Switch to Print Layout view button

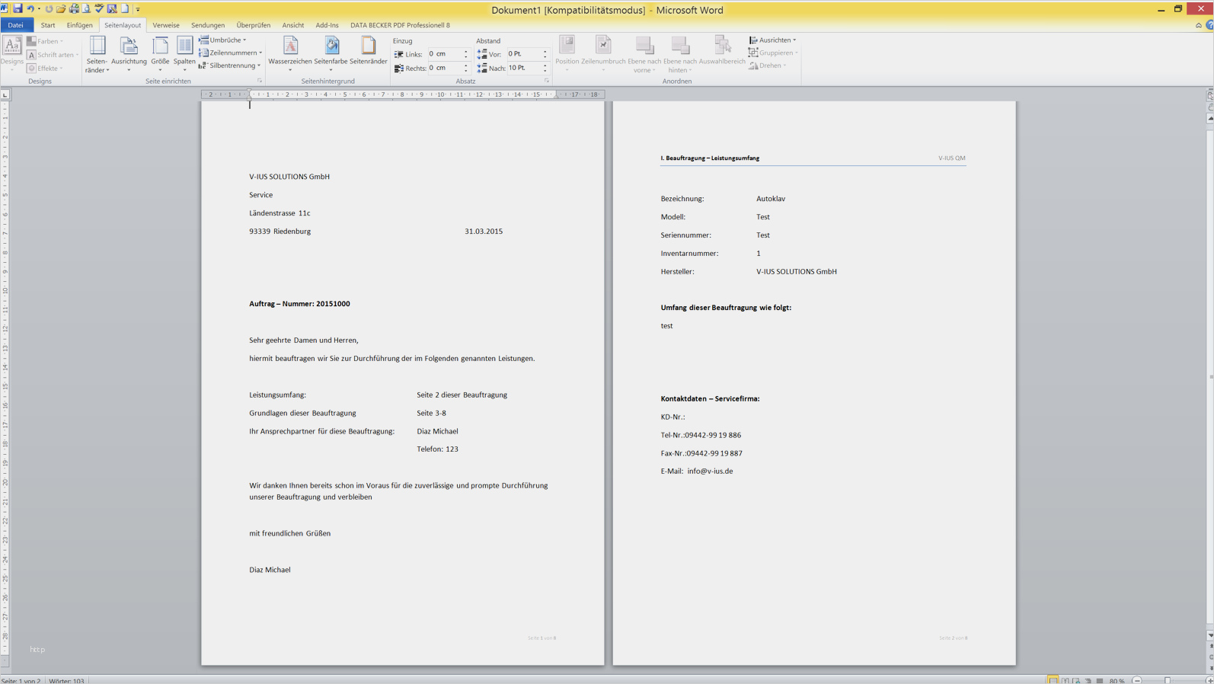click(x=1053, y=680)
